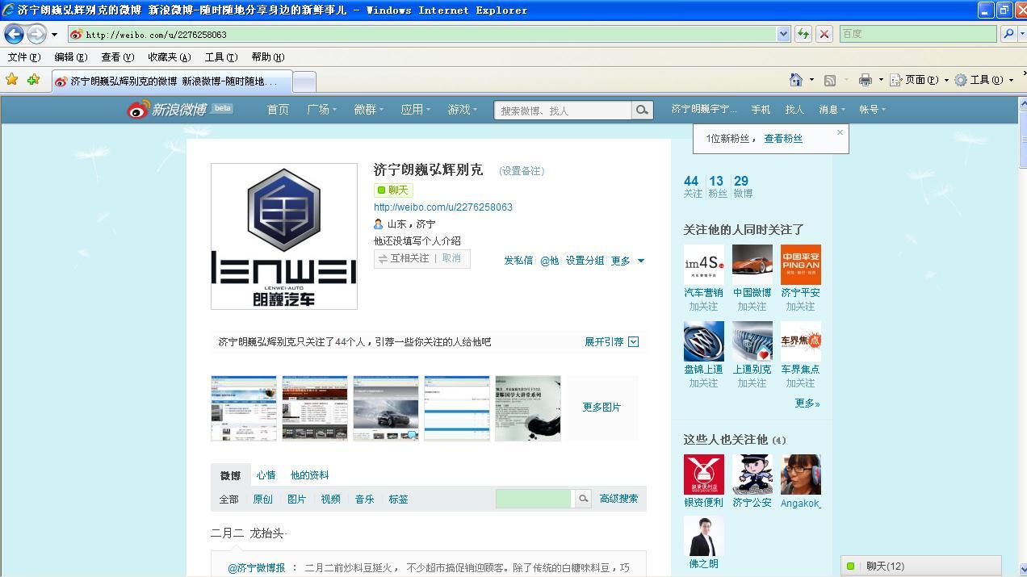Click the 汽车营销 im4S avatar
The image size is (1027, 577).
(x=704, y=265)
